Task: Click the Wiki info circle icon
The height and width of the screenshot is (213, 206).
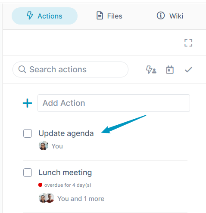Action: click(x=161, y=15)
